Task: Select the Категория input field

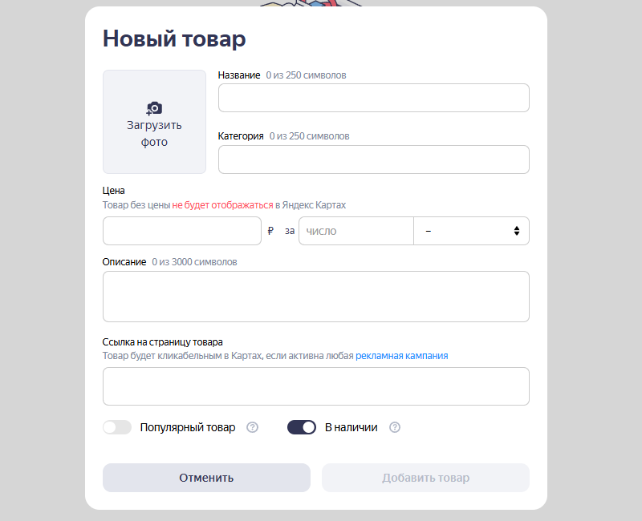Action: pos(373,159)
